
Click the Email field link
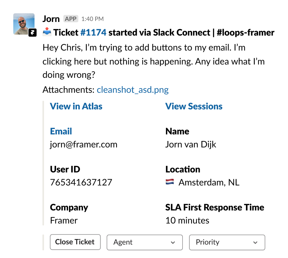(61, 131)
